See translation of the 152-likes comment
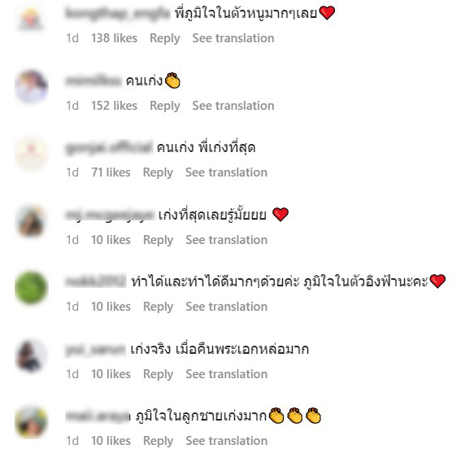Image resolution: width=461 pixels, height=449 pixels. coord(233,106)
